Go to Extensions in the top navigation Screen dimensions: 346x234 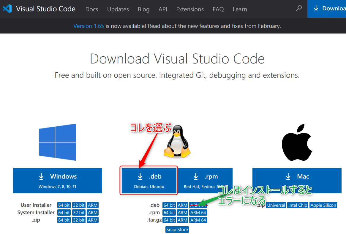[190, 9]
